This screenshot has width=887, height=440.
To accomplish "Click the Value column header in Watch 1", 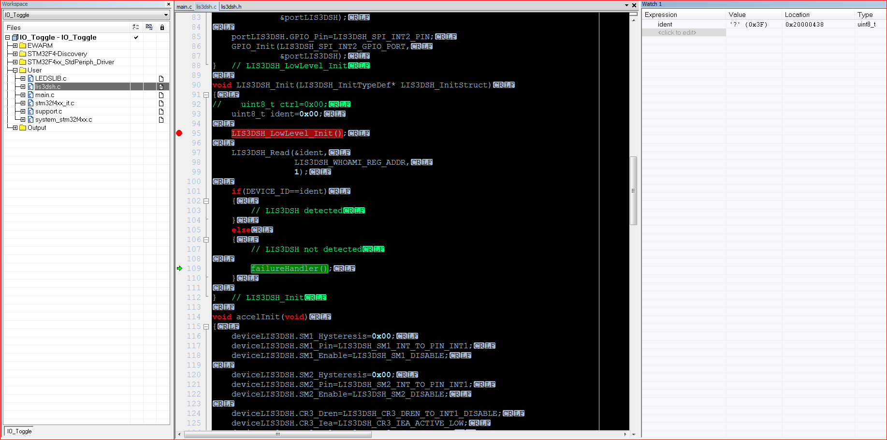I will [754, 15].
